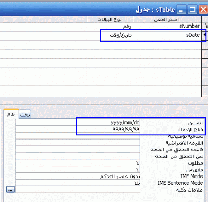
Task: Select the sDate field name cell
Action: tap(167, 35)
